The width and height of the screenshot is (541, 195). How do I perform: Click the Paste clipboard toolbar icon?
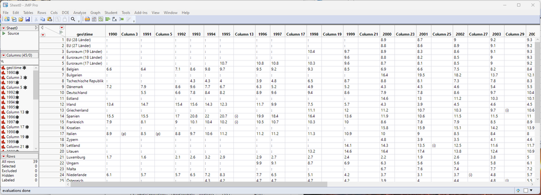49,19
